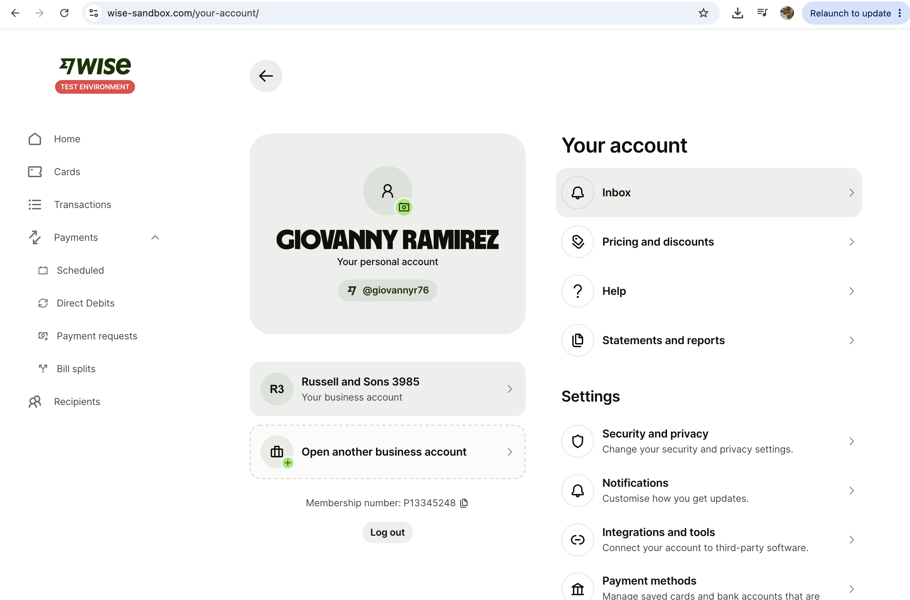Viewport: 910px width, 600px height.
Task: Click the chevron on Pricing and discounts row
Action: pyautogui.click(x=851, y=242)
